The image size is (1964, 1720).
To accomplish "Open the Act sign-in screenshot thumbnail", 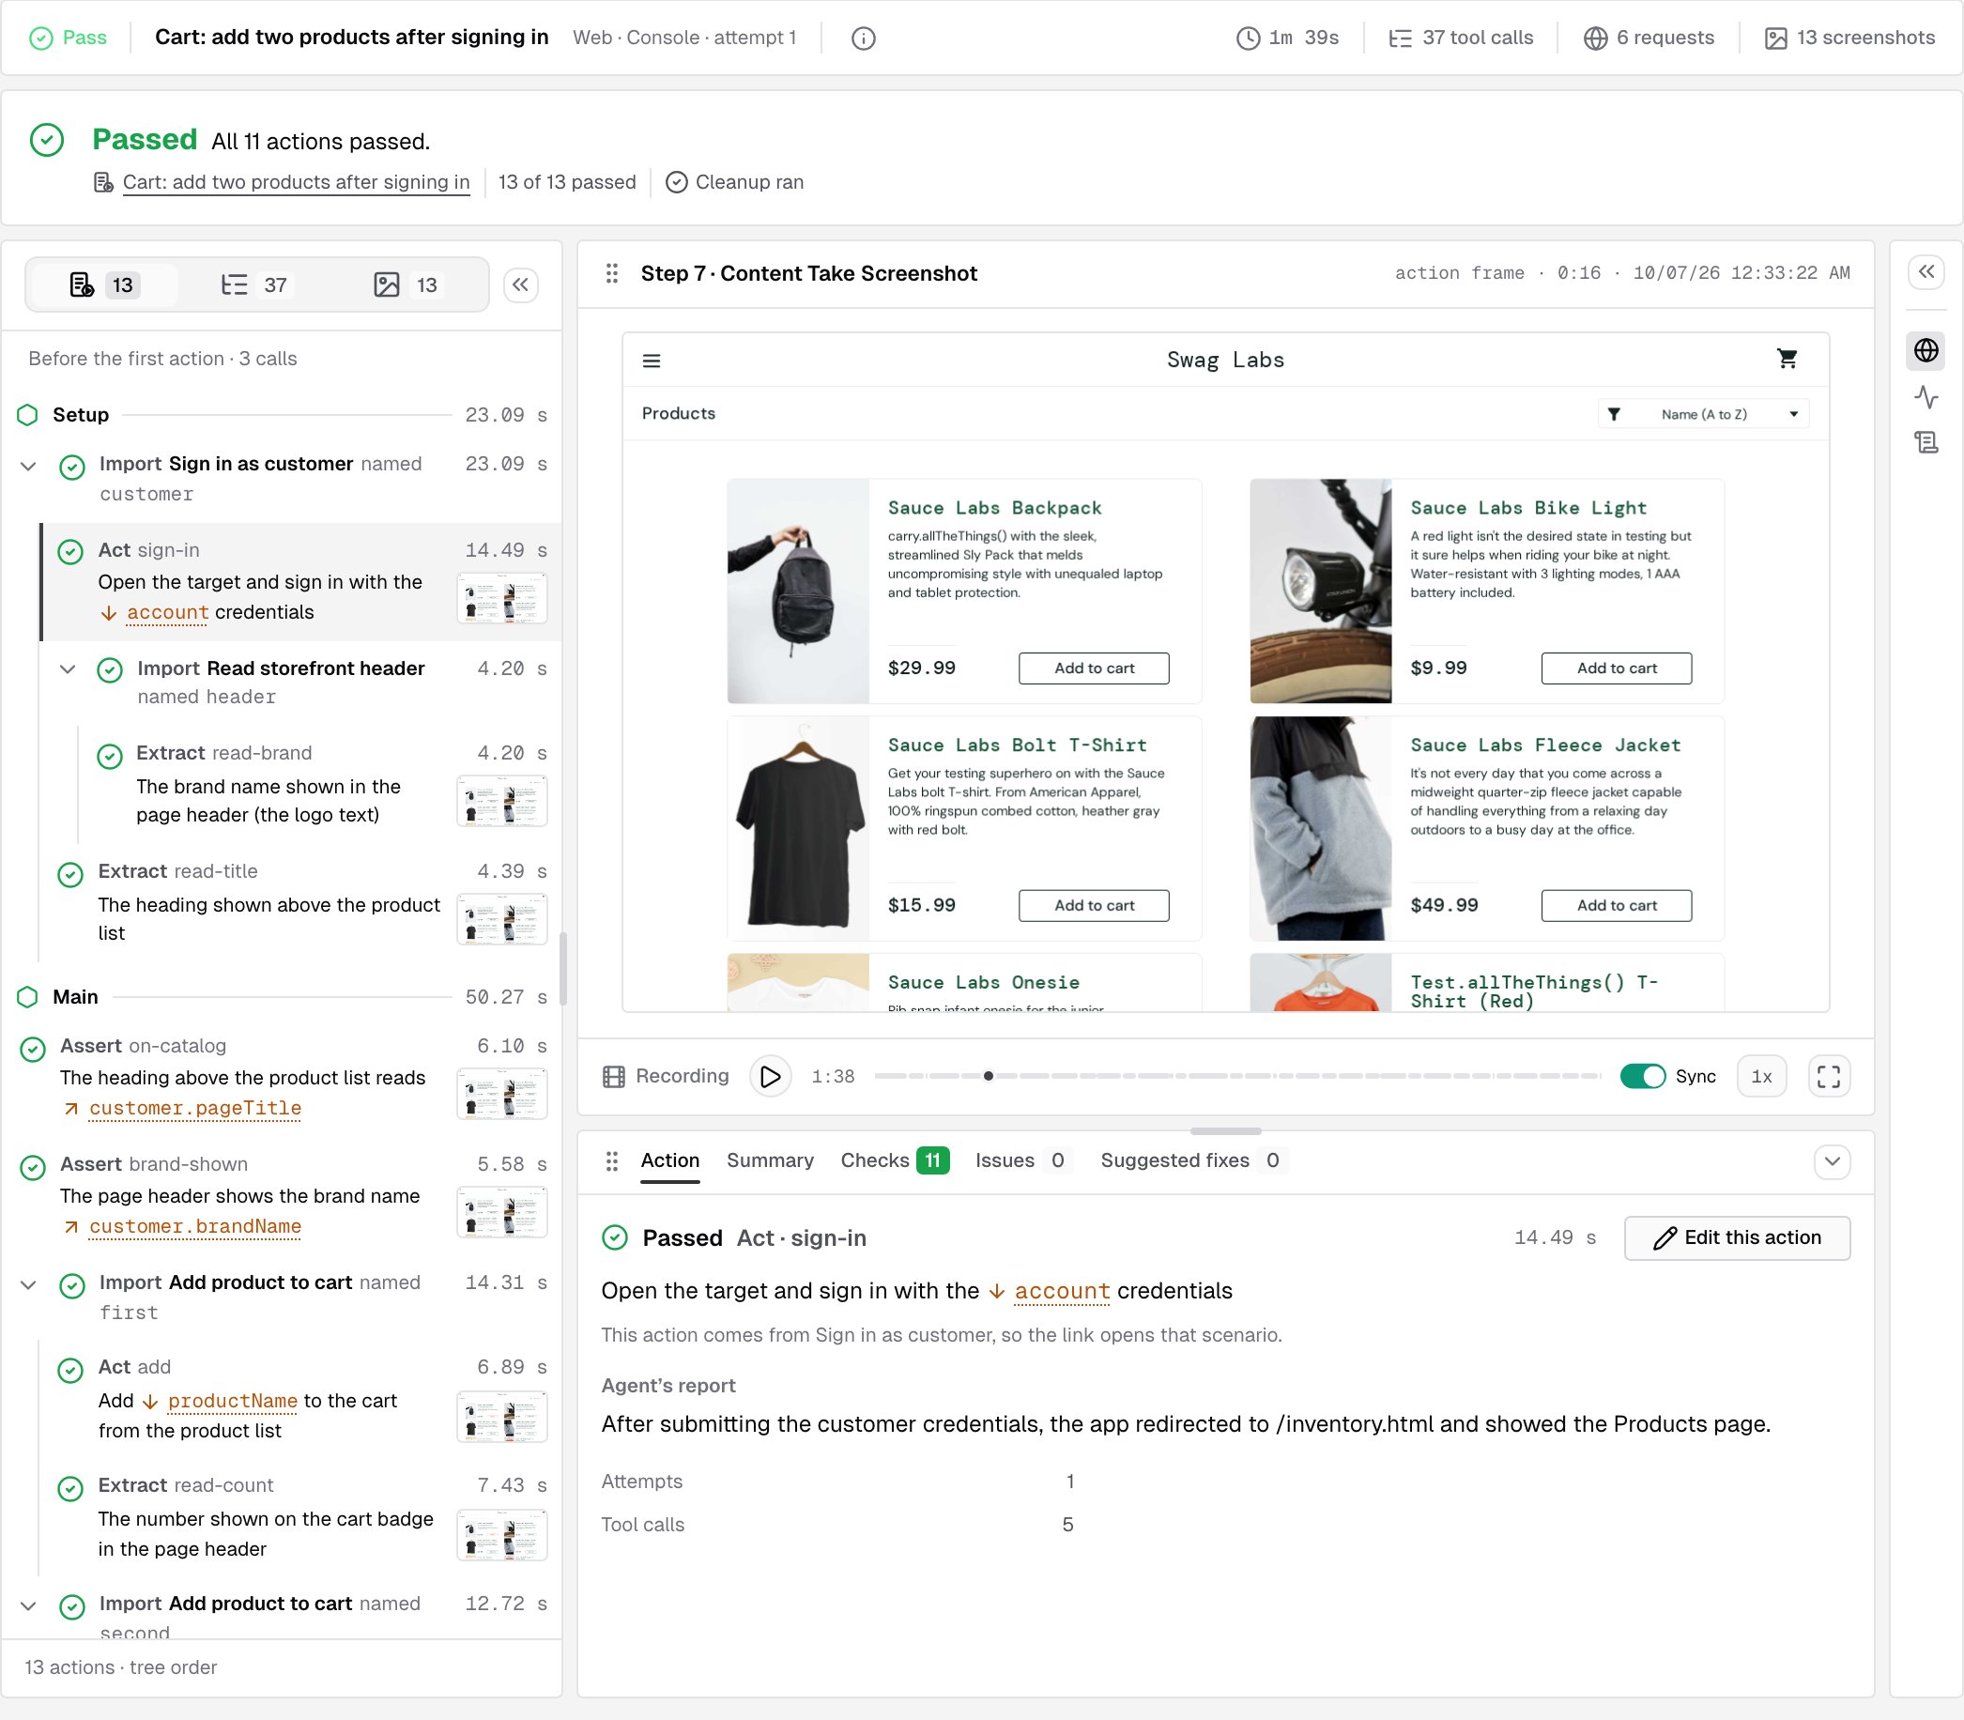I will coord(502,599).
